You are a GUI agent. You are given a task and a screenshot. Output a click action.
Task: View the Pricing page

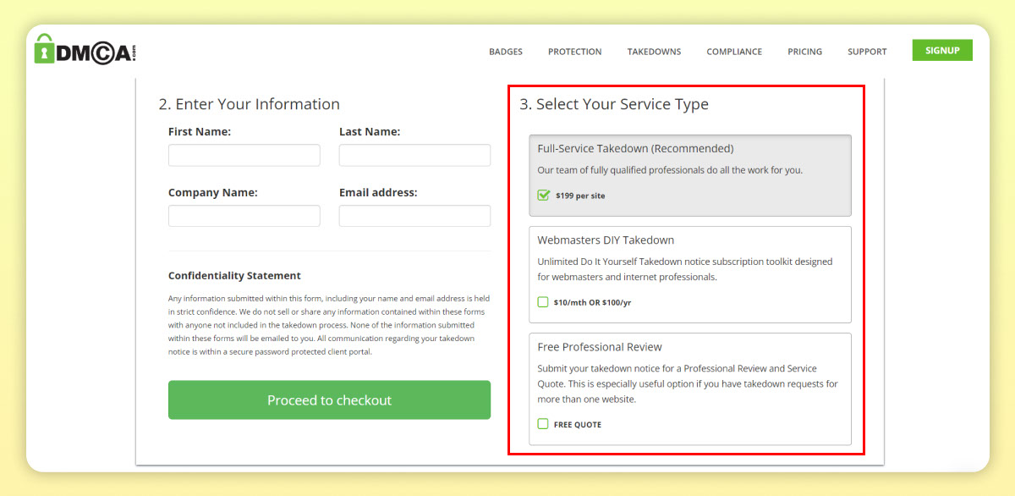[x=804, y=52]
